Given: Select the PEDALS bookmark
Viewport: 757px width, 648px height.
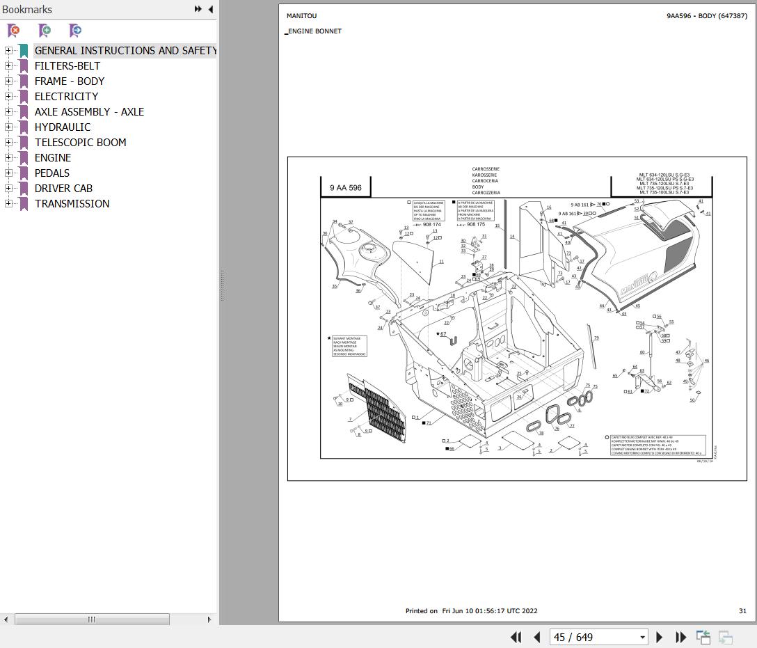Looking at the screenshot, I should [52, 173].
